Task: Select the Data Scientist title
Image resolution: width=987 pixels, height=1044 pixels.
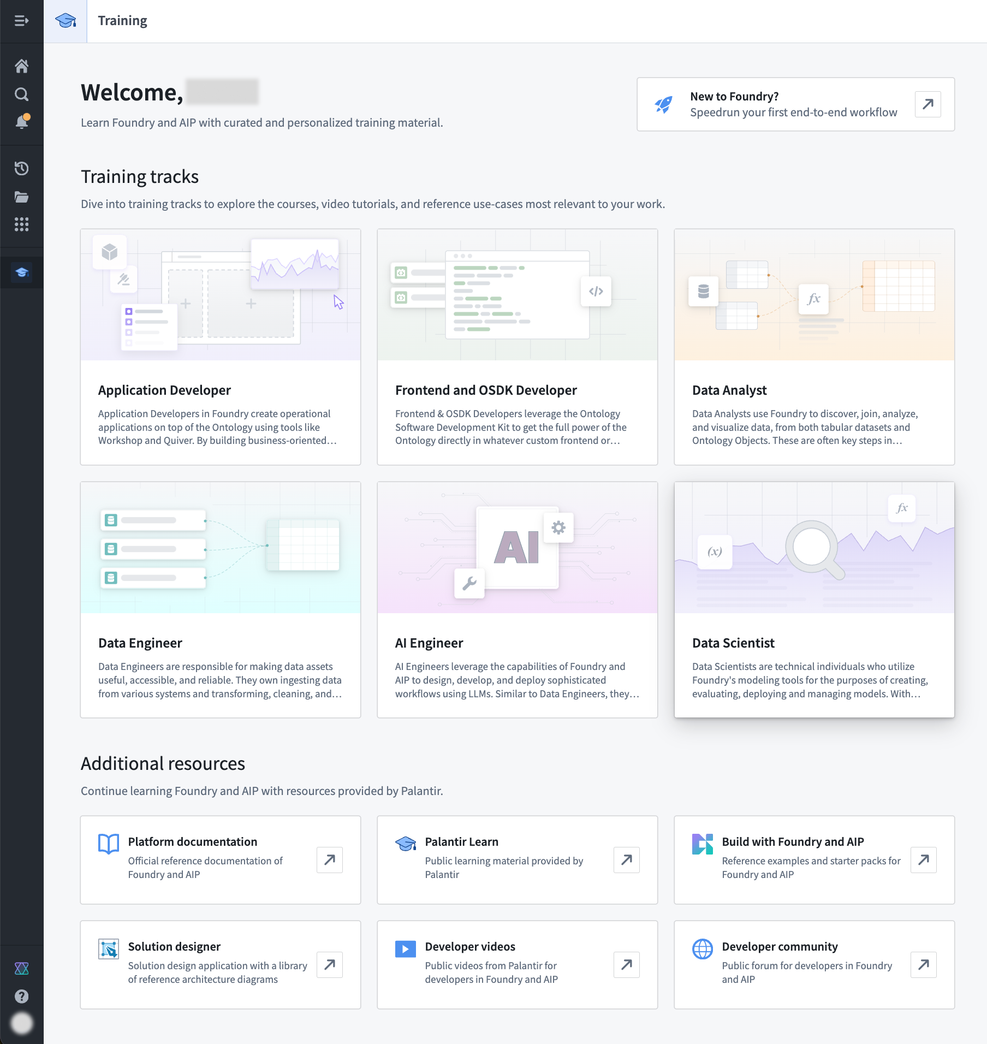Action: 733,643
